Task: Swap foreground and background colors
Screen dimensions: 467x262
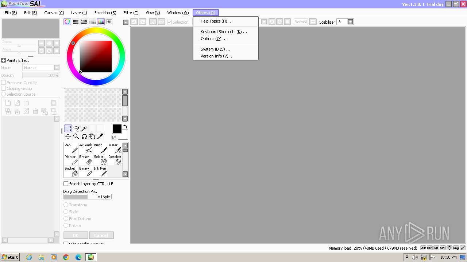Action: click(125, 127)
